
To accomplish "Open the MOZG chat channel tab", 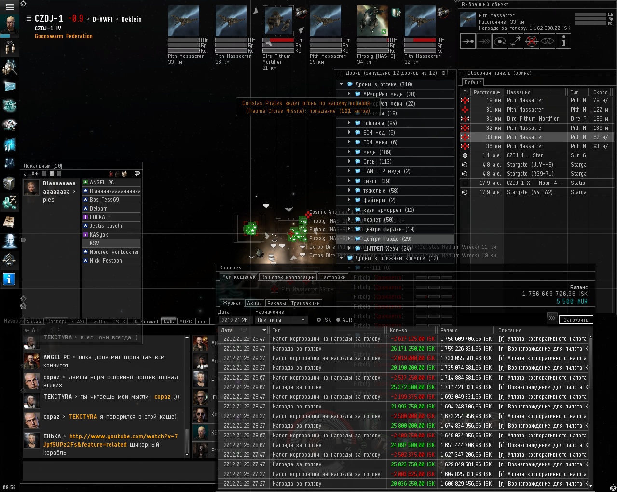I will coord(186,322).
